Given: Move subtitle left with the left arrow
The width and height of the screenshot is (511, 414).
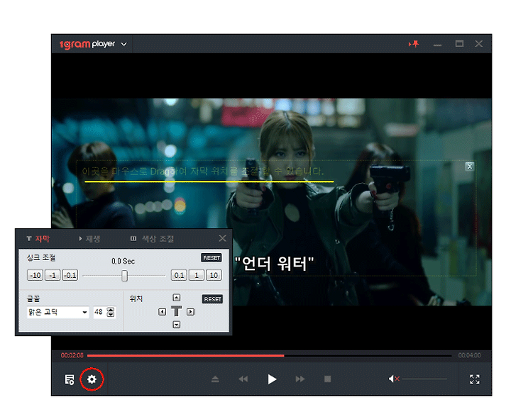Looking at the screenshot, I should point(162,312).
